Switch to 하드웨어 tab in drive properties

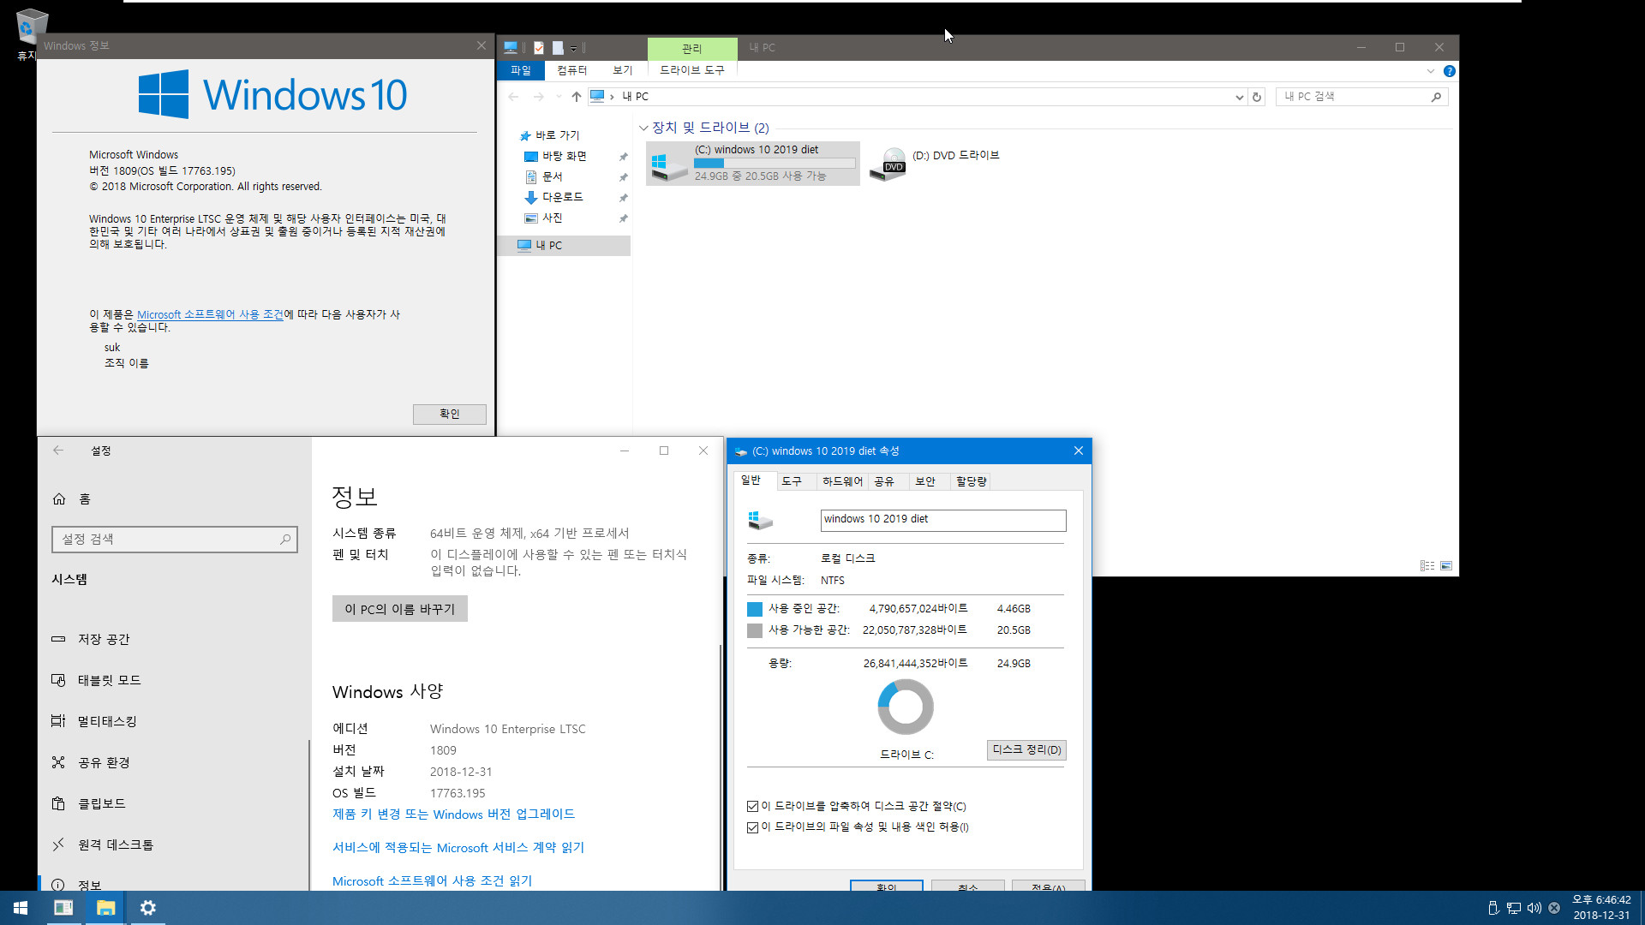[x=842, y=481]
